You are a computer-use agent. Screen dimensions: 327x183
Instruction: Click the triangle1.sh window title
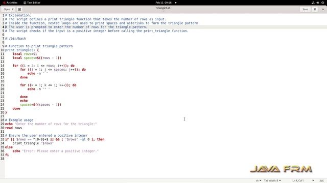click(x=163, y=8)
